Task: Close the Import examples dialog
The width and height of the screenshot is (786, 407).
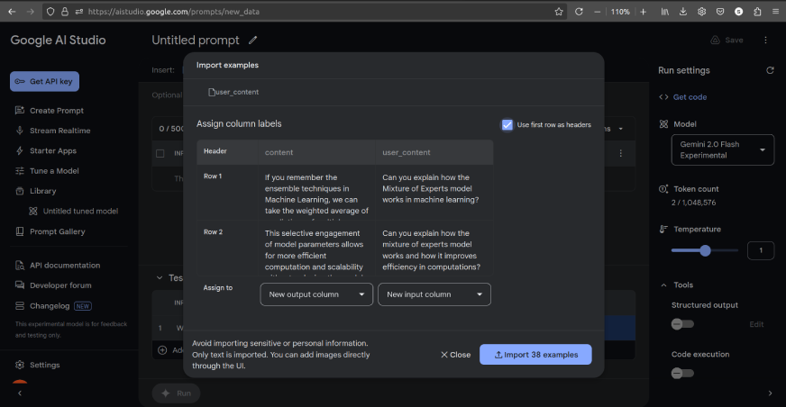Action: coord(455,355)
